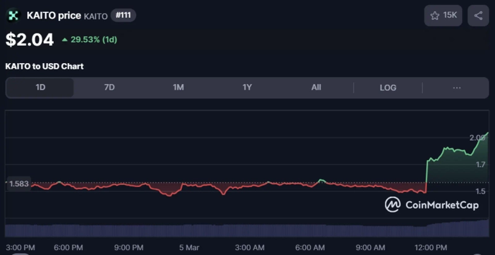View the All time chart range
The width and height of the screenshot is (495, 255).
[316, 87]
